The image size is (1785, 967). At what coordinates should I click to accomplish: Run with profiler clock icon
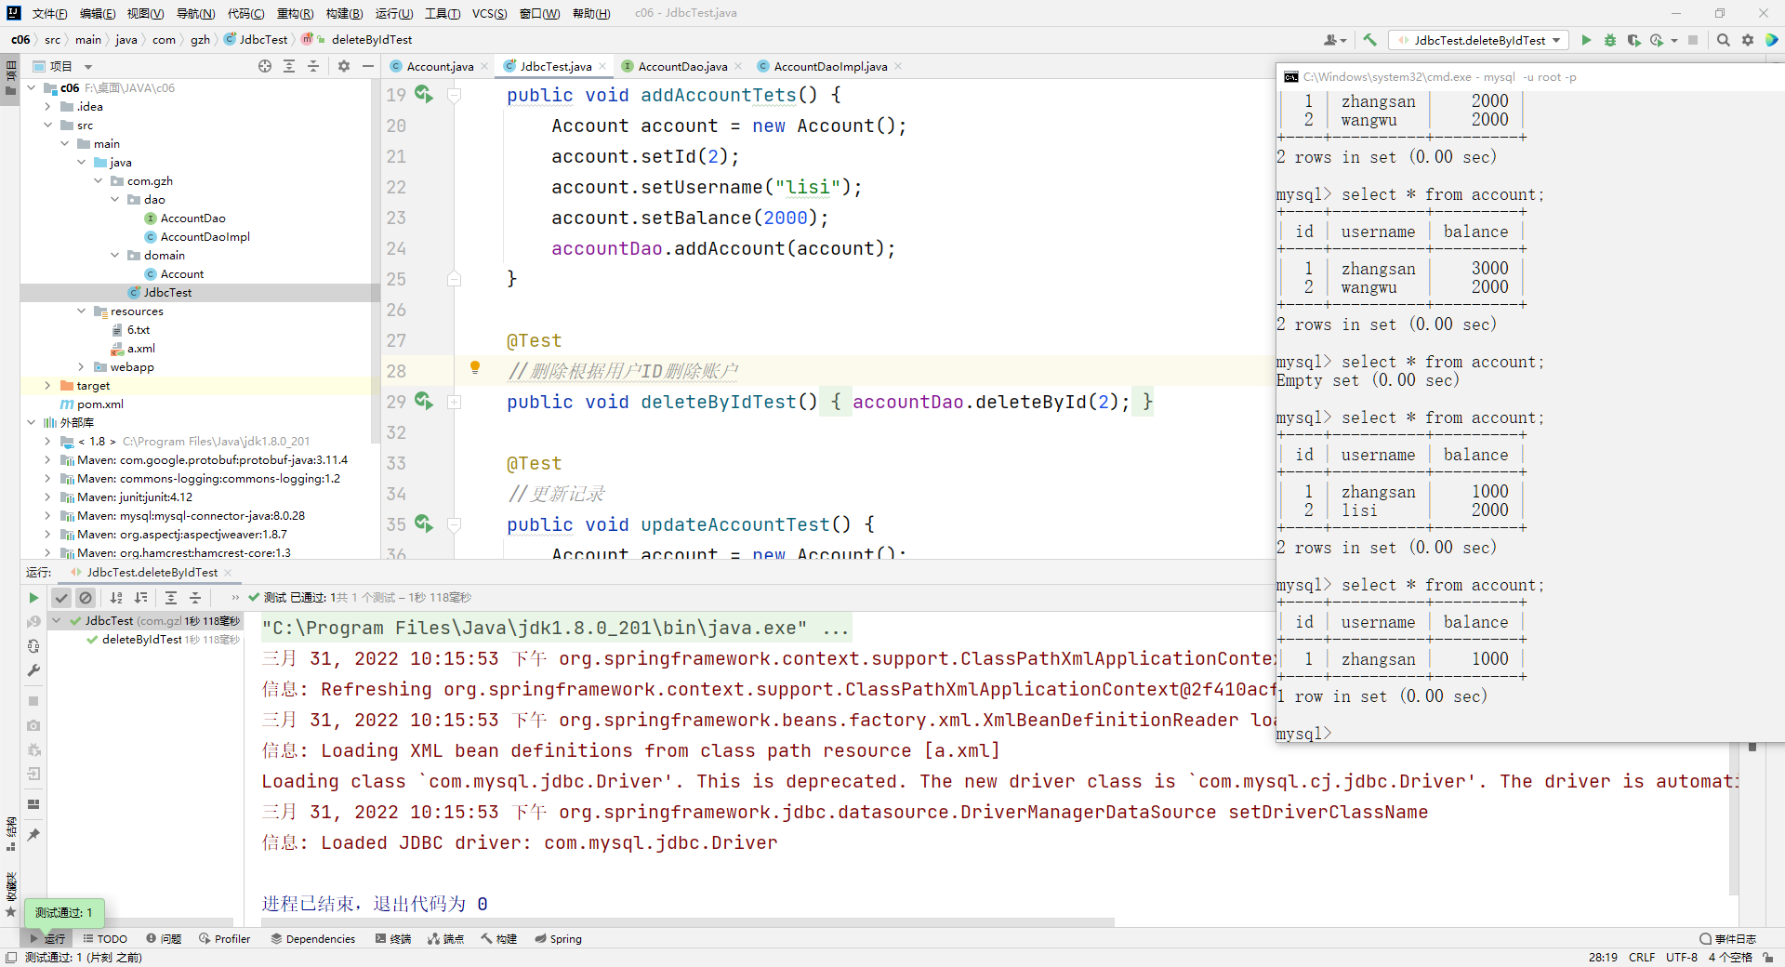coord(1657,40)
